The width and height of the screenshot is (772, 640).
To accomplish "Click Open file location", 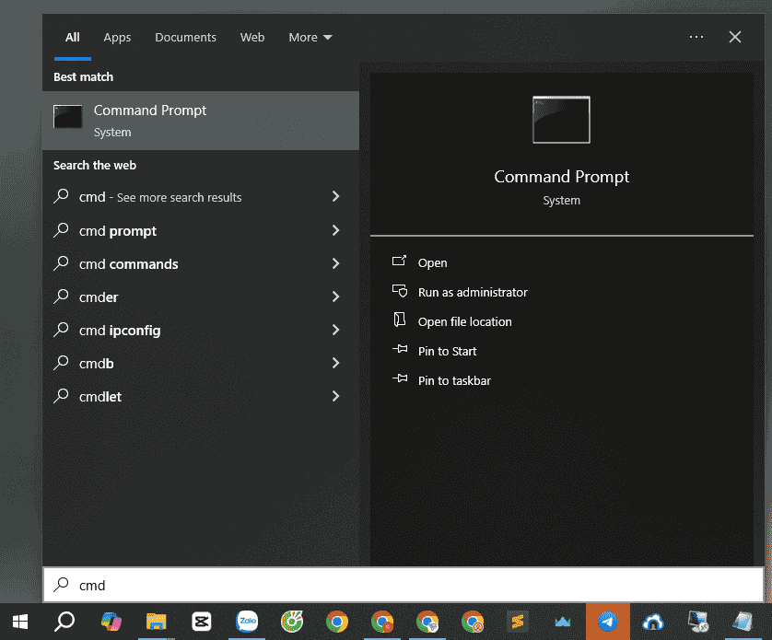I will pos(465,322).
